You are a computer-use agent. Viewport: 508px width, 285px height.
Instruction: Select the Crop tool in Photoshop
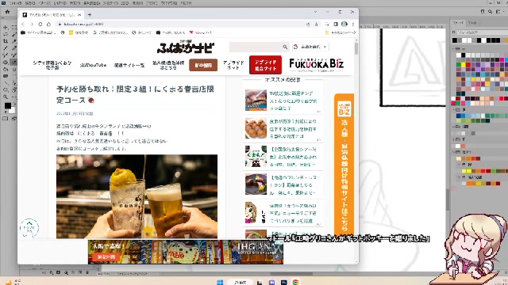pyautogui.click(x=6, y=41)
